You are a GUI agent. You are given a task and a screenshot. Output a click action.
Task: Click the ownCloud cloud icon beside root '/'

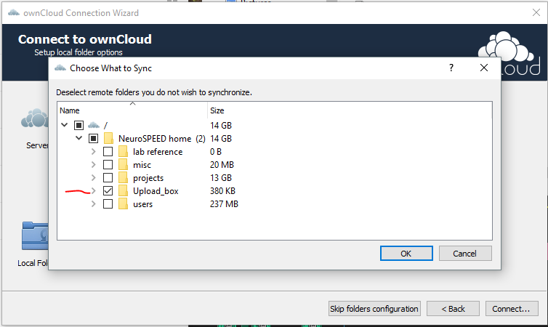(x=94, y=125)
